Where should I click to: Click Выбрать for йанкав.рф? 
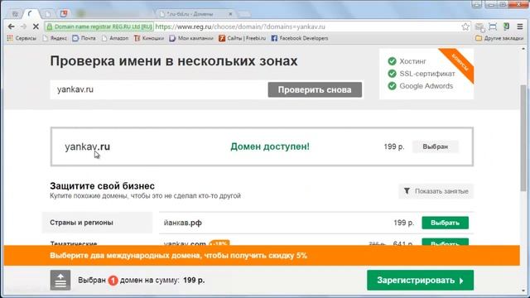(446, 223)
